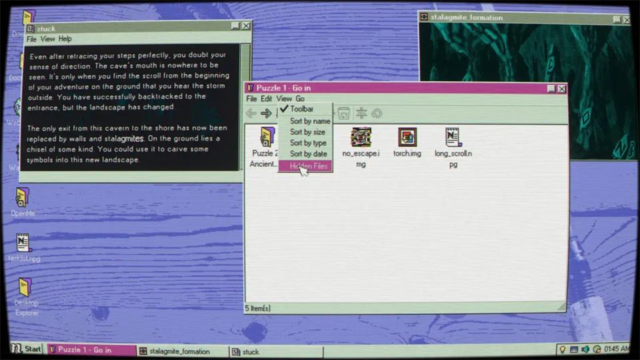Open File menu in Puzzle 1 window
Screen dimensions: 640x360
pyautogui.click(x=251, y=99)
